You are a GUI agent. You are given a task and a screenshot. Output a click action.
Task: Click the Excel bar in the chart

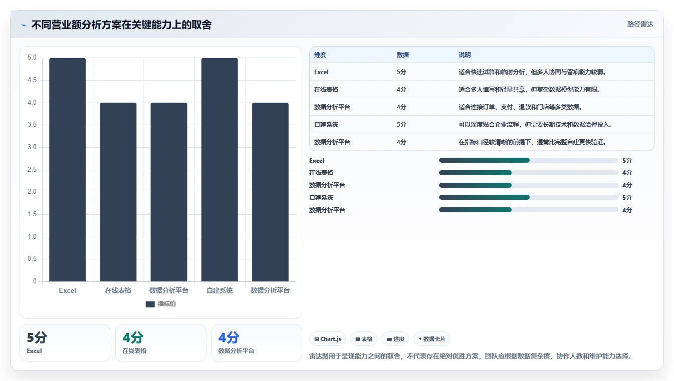tap(67, 169)
